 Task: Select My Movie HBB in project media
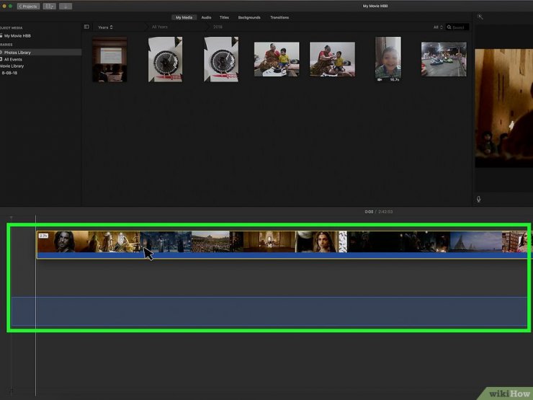coord(17,36)
